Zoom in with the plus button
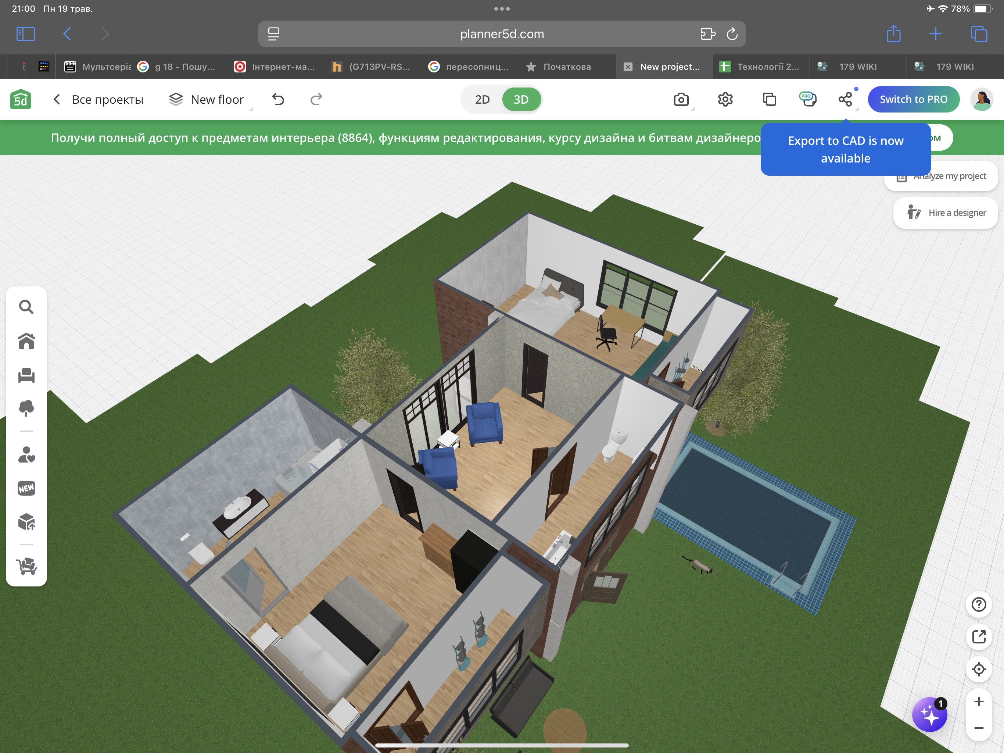Viewport: 1004px width, 753px height. tap(979, 702)
